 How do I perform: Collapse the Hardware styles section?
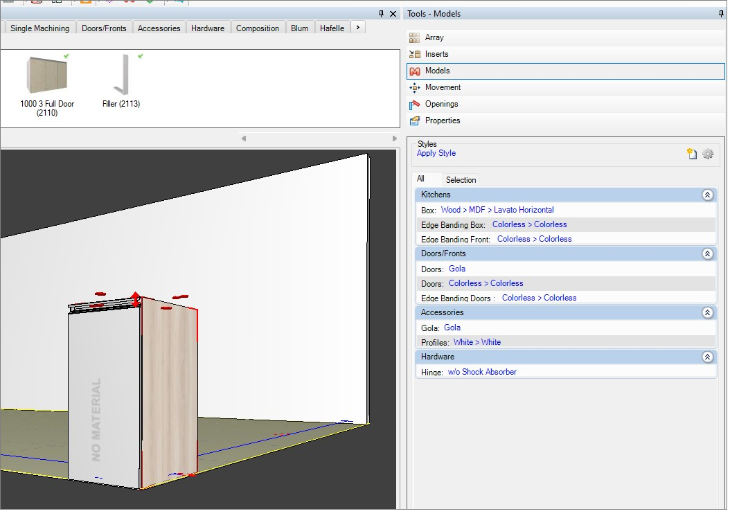click(707, 357)
